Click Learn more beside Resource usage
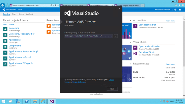 [170, 64]
